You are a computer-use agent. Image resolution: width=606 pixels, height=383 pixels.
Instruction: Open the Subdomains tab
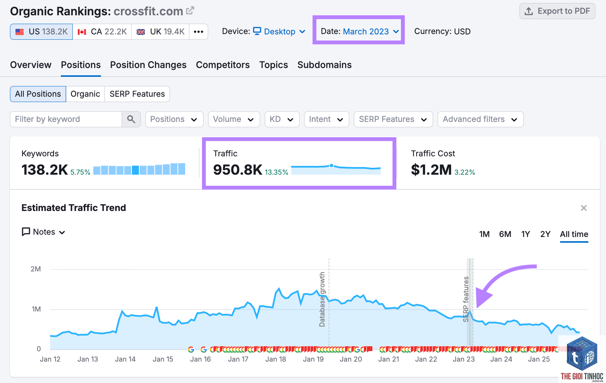324,65
